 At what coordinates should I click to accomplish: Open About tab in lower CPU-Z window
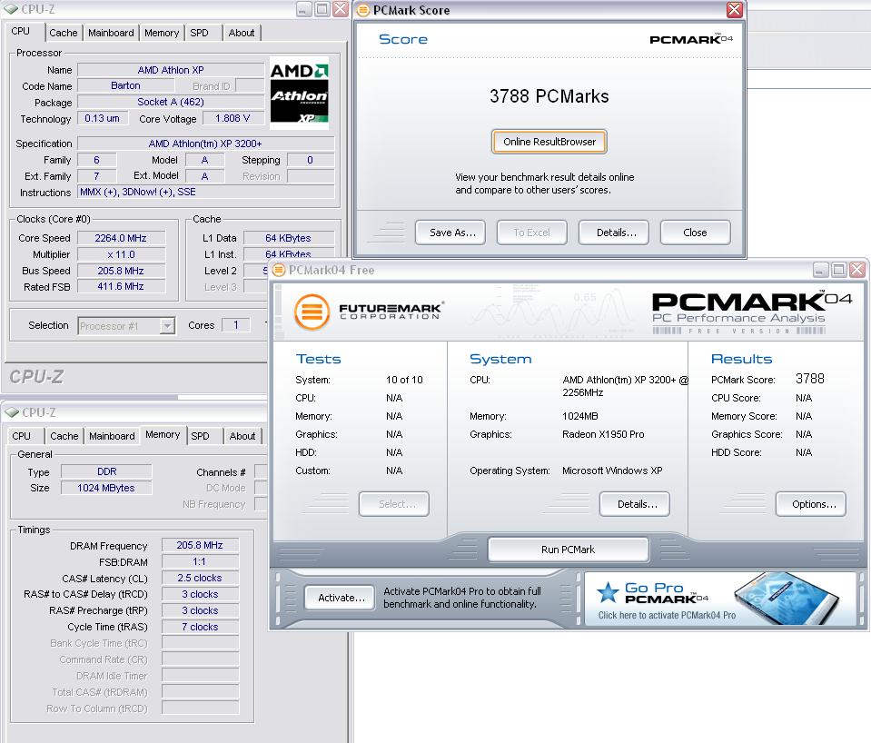pyautogui.click(x=242, y=436)
